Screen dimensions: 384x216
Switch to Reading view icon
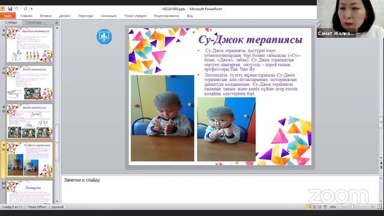320,207
